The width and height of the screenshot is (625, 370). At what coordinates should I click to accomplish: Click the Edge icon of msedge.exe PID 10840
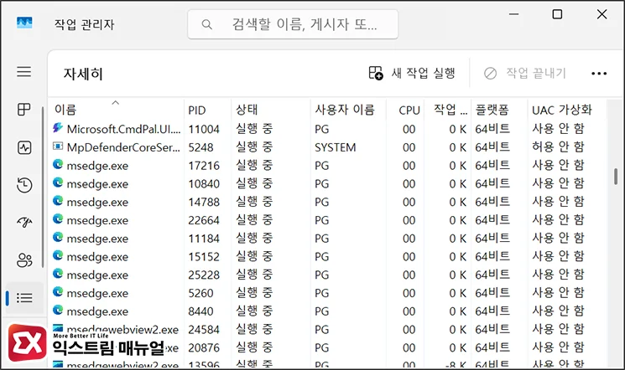tap(58, 182)
